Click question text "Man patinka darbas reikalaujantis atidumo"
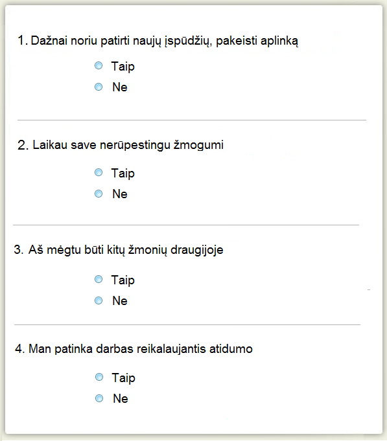The height and width of the screenshot is (441, 387). [141, 349]
